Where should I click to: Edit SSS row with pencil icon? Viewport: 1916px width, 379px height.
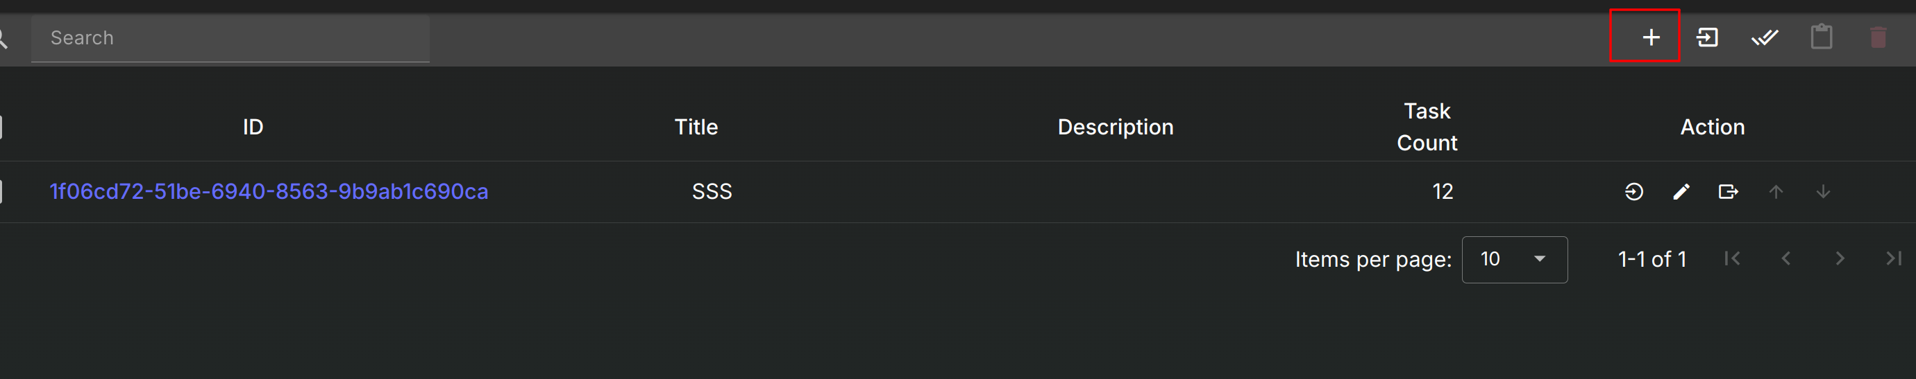[1681, 192]
